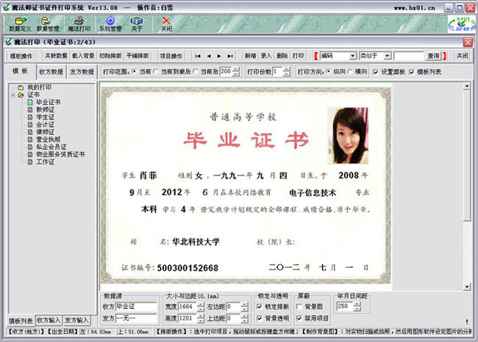Collapse the 证书 tree folder
The height and width of the screenshot is (342, 478).
coord(12,95)
